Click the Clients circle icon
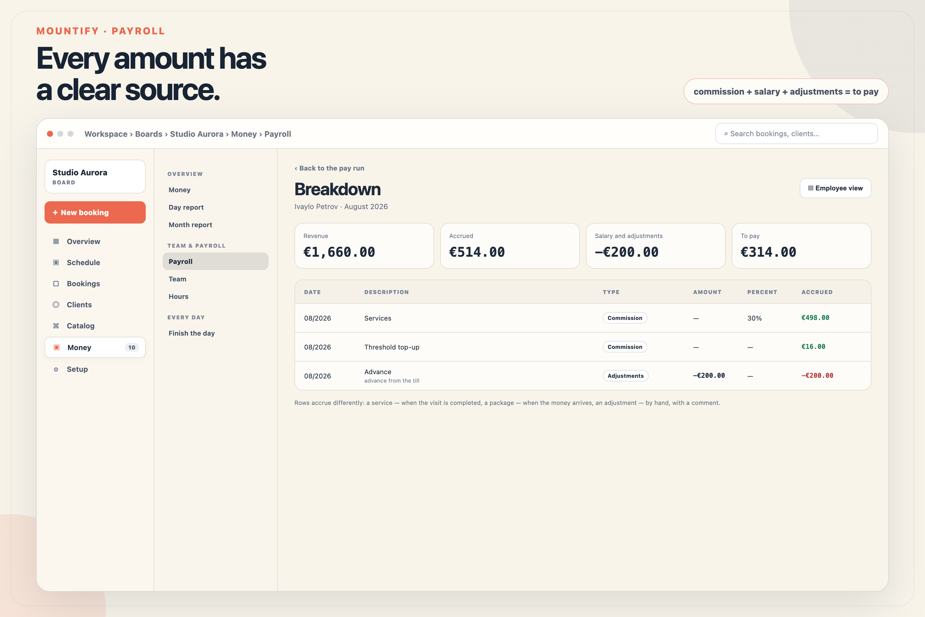Viewport: 925px width, 617px height. pos(56,305)
